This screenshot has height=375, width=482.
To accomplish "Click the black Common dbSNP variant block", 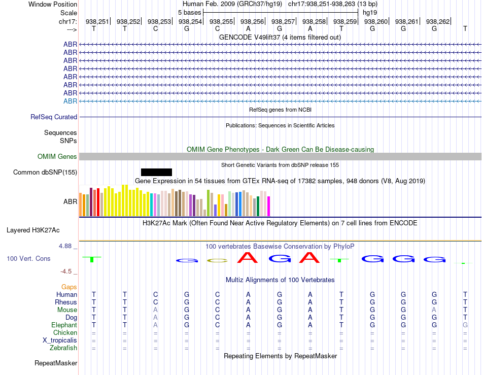I will coord(156,172).
